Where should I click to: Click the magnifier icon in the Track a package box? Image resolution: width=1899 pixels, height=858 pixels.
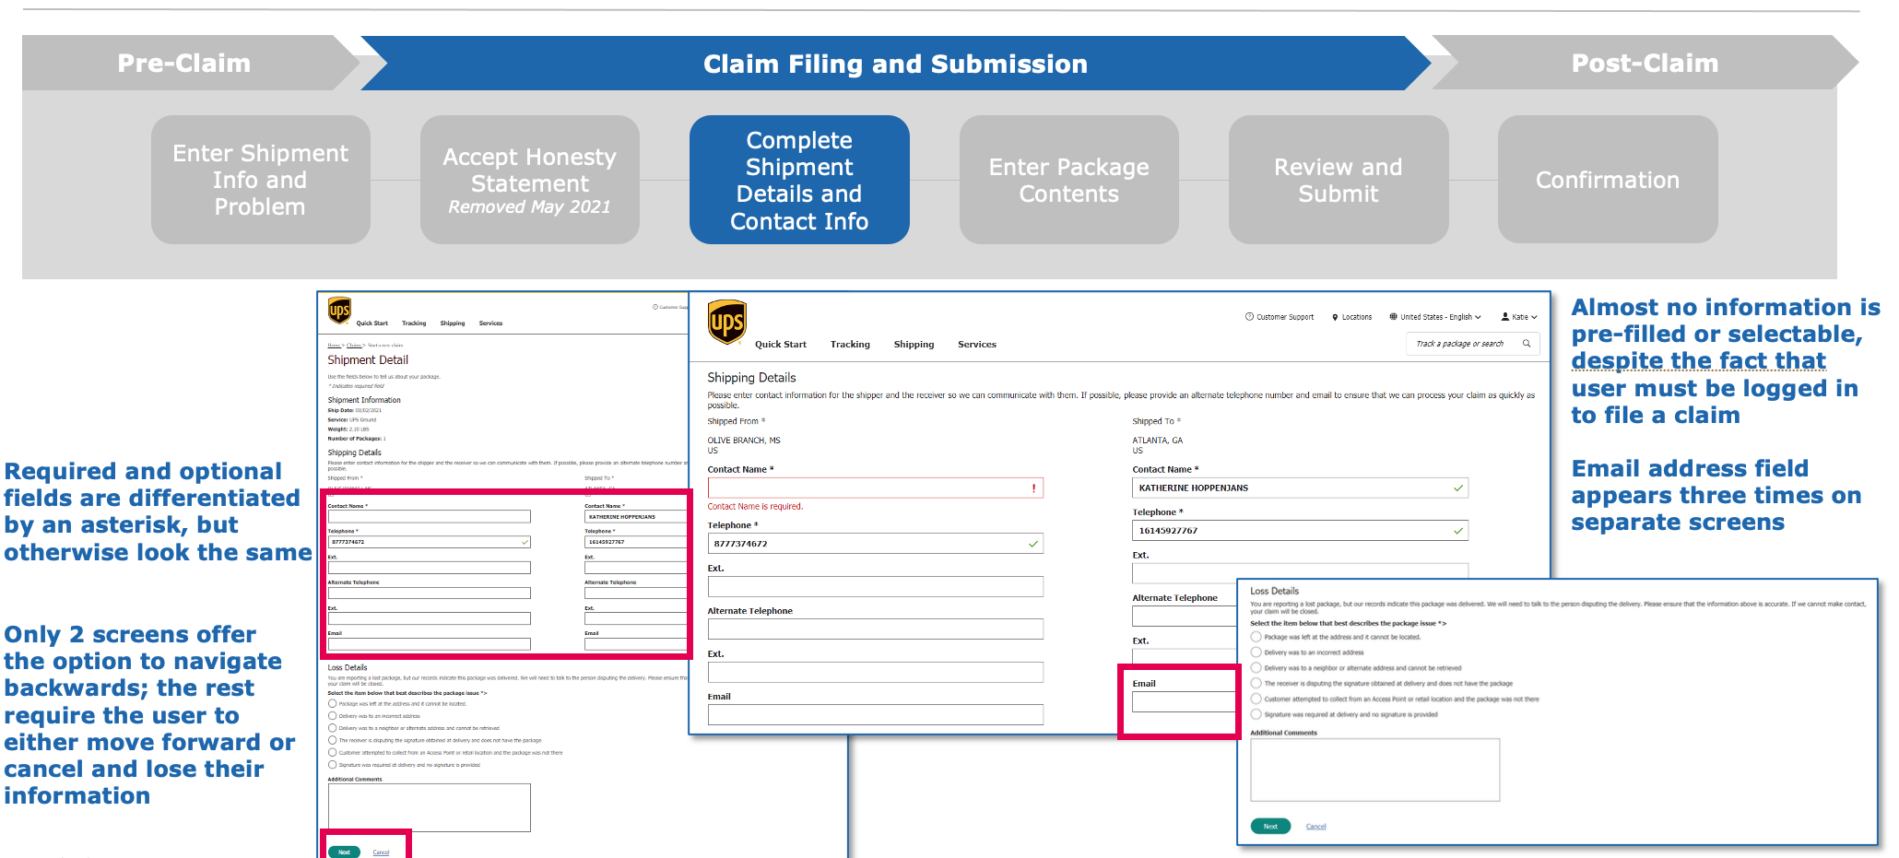coord(1527,344)
